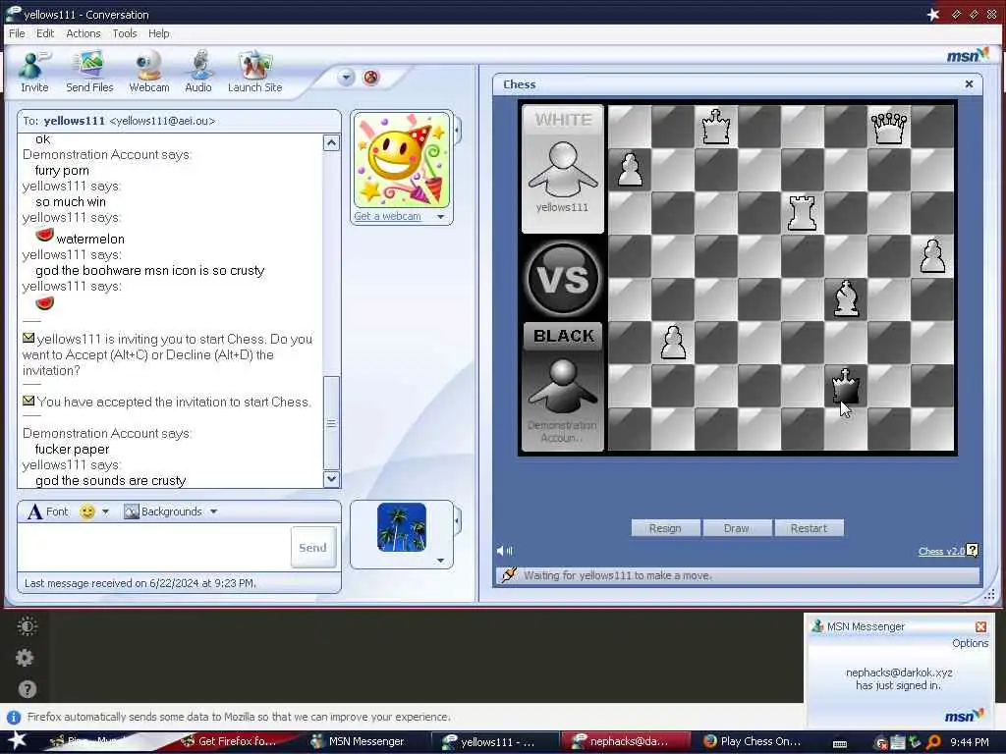Click the Restart button
The height and width of the screenshot is (754, 1006).
(x=809, y=528)
